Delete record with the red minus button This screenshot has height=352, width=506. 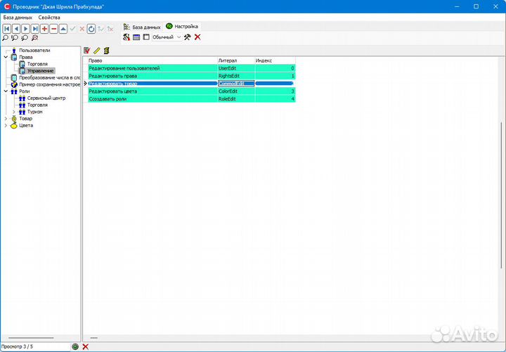pos(54,29)
